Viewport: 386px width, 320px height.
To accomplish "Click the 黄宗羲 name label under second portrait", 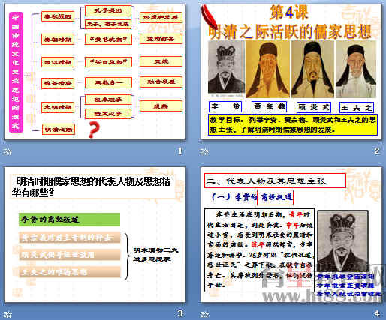I will point(269,106).
